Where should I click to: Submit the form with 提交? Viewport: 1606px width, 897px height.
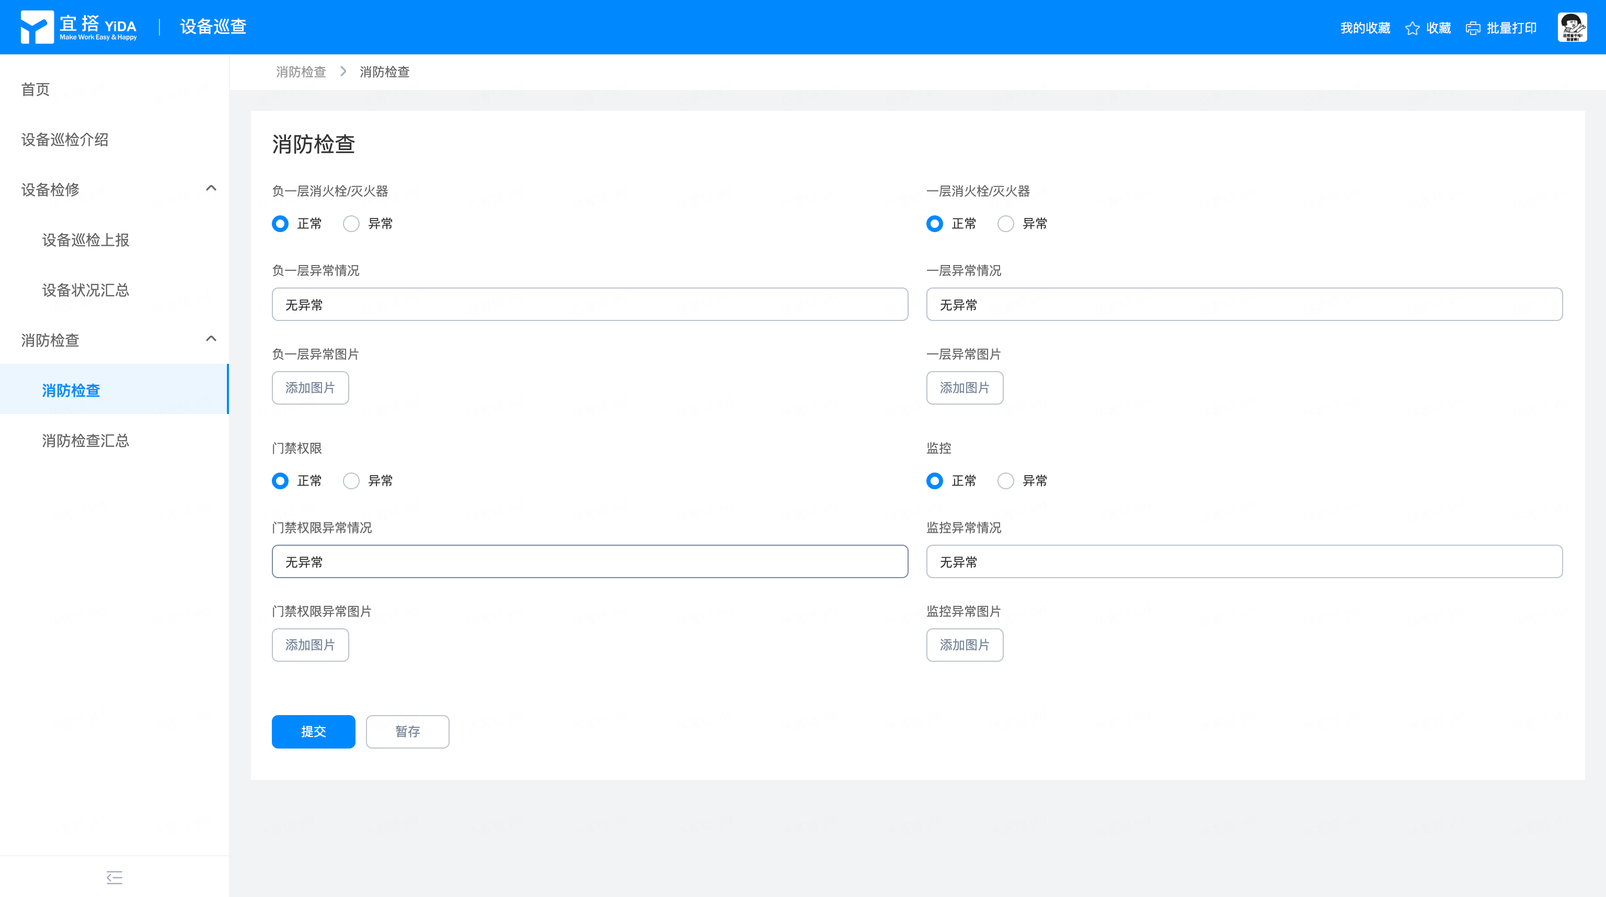tap(313, 731)
